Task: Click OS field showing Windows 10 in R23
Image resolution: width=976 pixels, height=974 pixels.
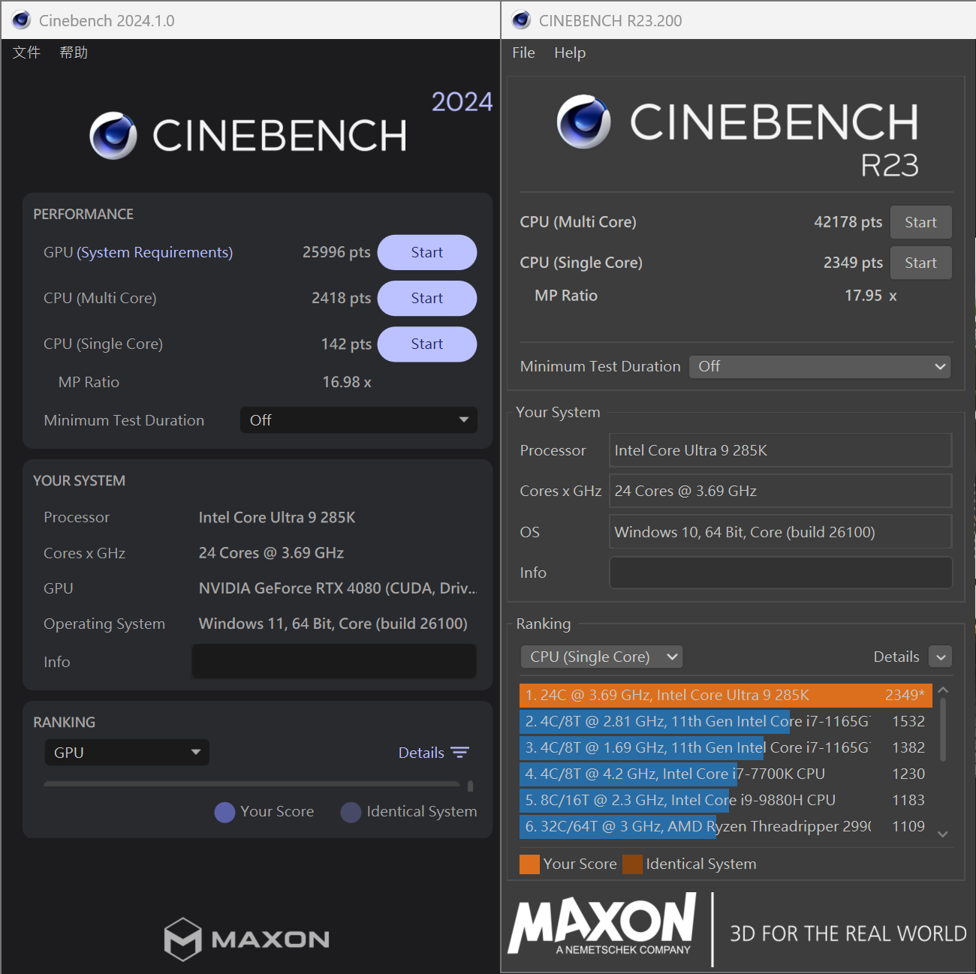Action: tap(781, 532)
